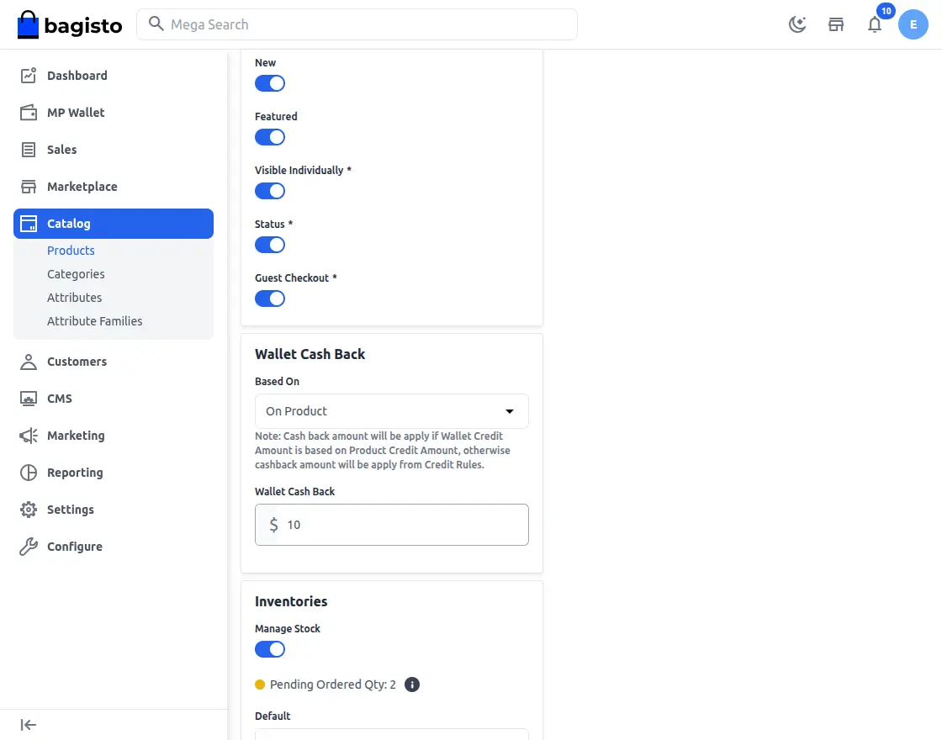Image resolution: width=942 pixels, height=740 pixels.
Task: Select the Marketing megaphone icon
Action: click(x=28, y=436)
